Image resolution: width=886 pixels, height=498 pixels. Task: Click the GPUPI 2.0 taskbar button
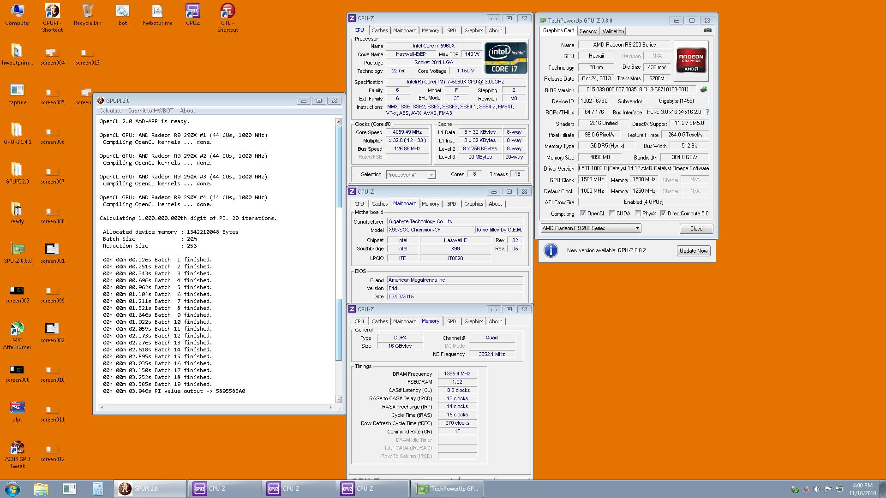(x=150, y=489)
